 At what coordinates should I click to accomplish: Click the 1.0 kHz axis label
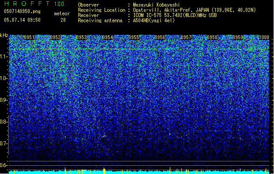click(4, 78)
